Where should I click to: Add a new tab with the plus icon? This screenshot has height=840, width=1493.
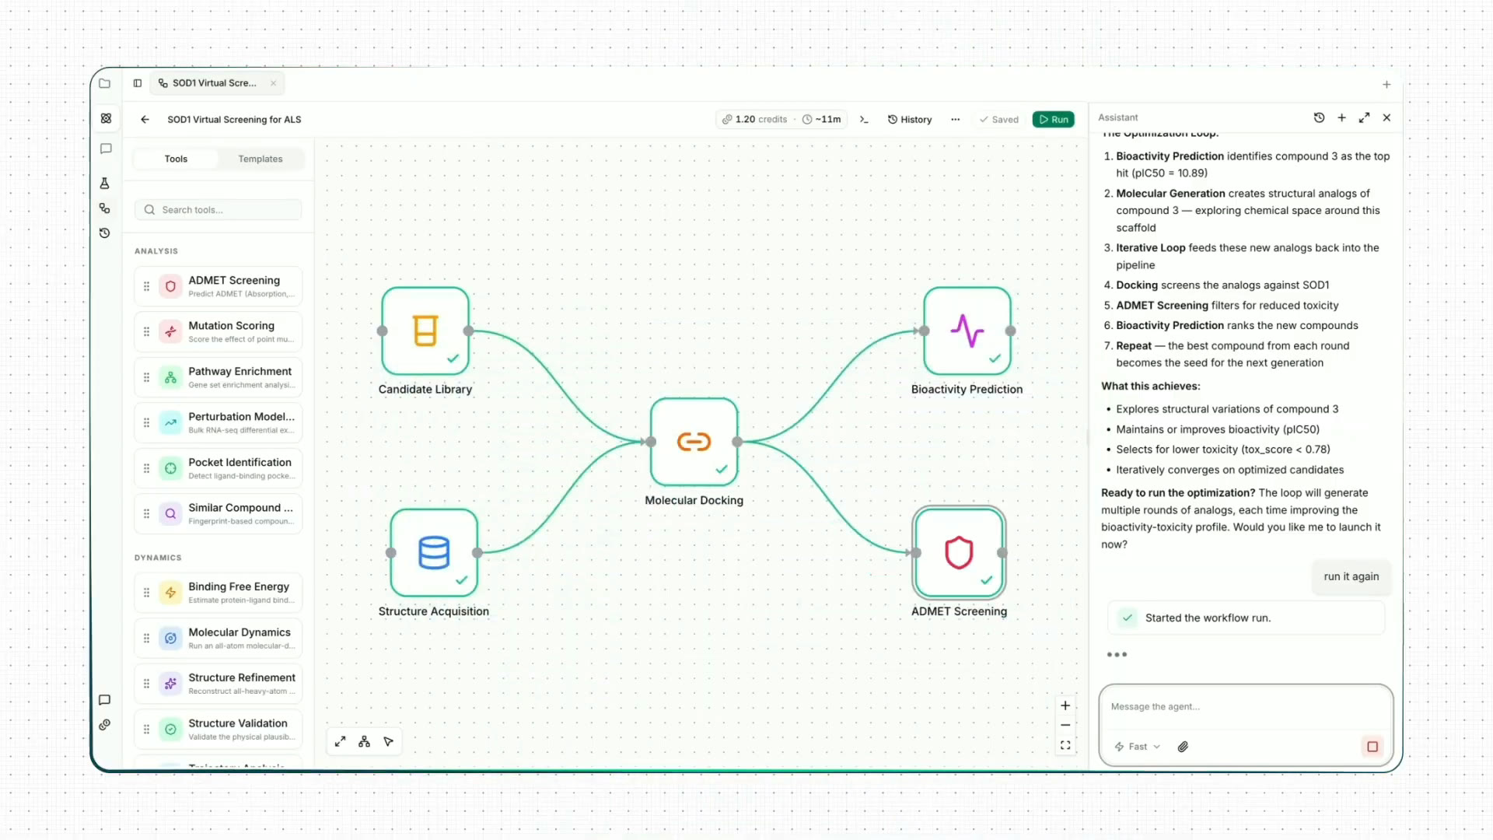click(1386, 84)
